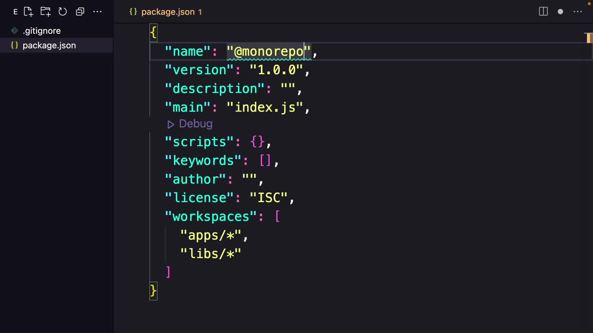This screenshot has width=593, height=333.
Task: Click the "index.js" main value
Action: [x=265, y=107]
